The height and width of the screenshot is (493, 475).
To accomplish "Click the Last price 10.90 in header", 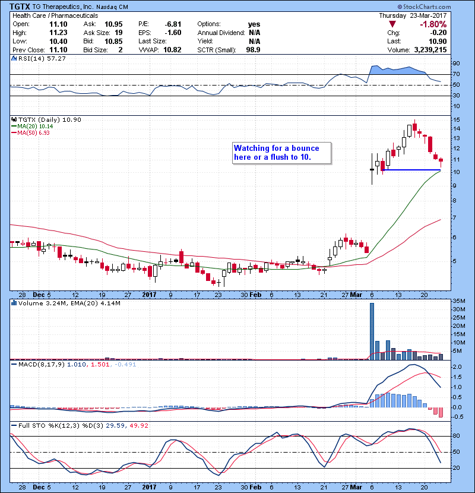I will tap(438, 41).
